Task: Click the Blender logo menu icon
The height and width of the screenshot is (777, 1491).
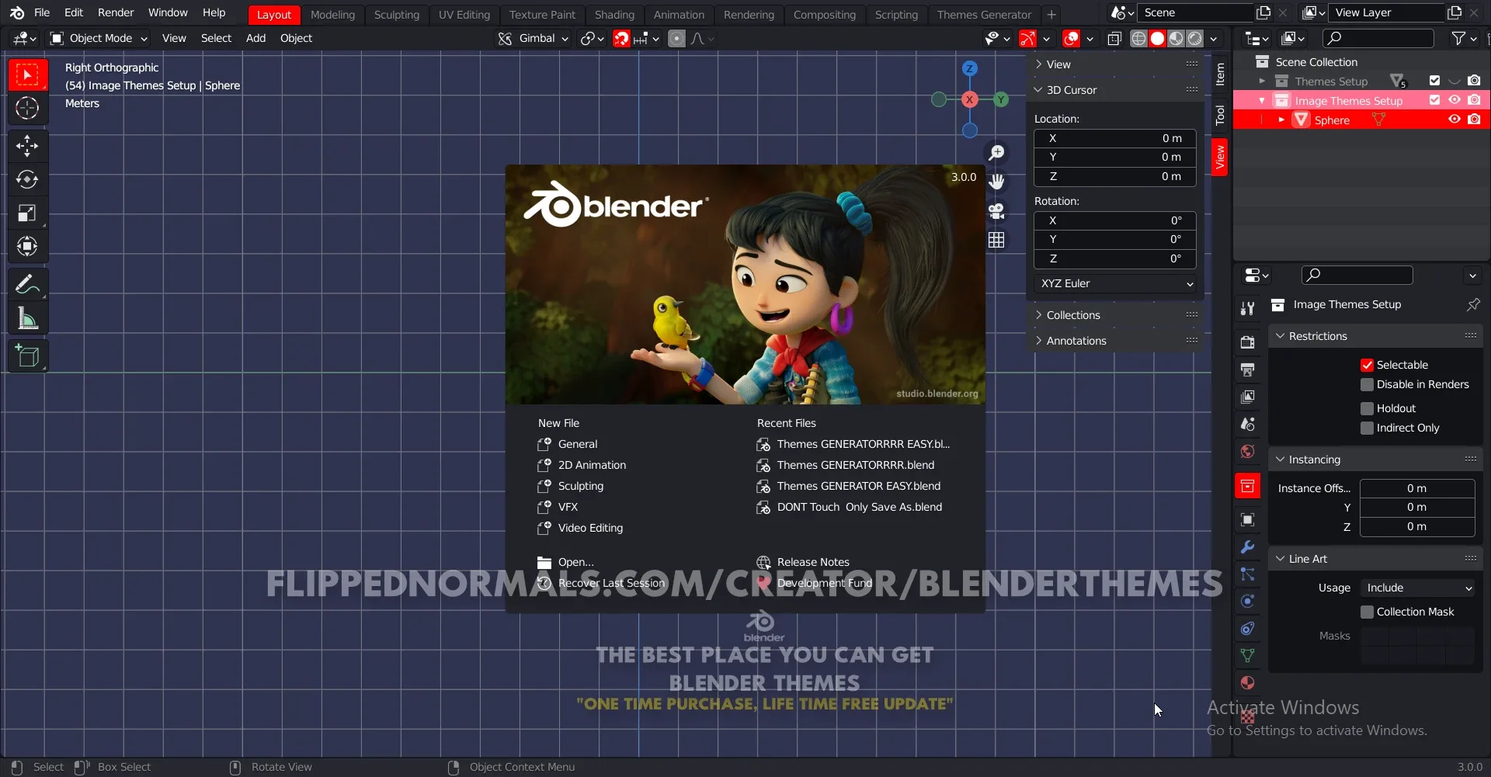Action: click(x=17, y=13)
